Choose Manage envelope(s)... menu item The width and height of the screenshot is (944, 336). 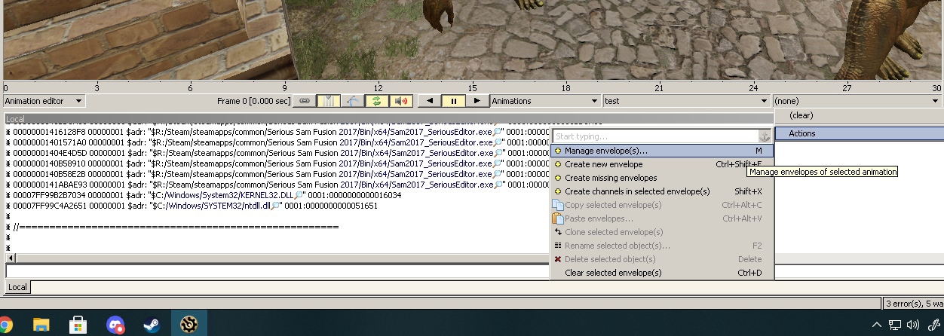pyautogui.click(x=662, y=151)
